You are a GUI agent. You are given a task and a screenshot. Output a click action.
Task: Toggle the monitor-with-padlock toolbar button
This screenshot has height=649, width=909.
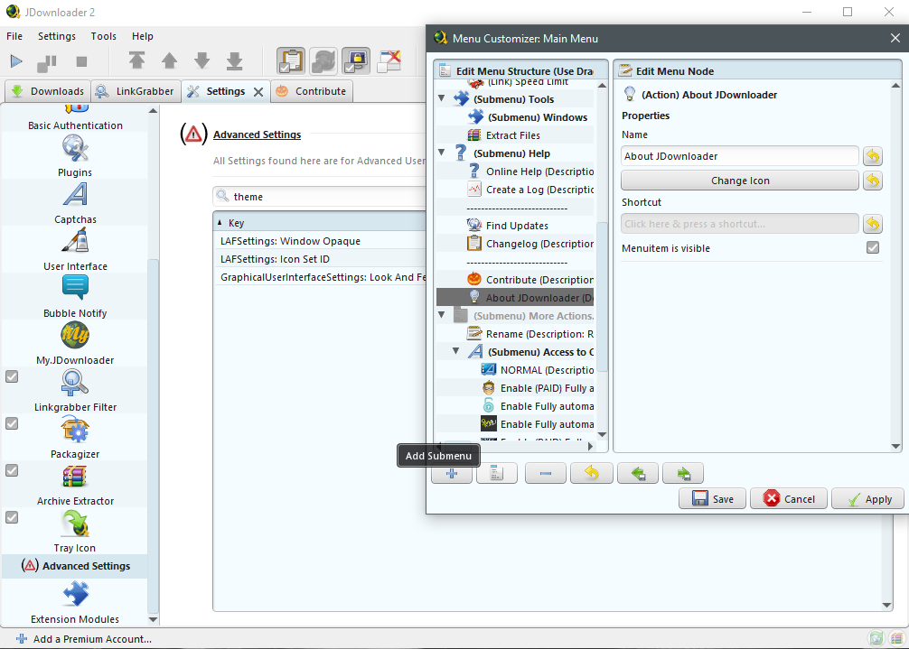(x=357, y=60)
